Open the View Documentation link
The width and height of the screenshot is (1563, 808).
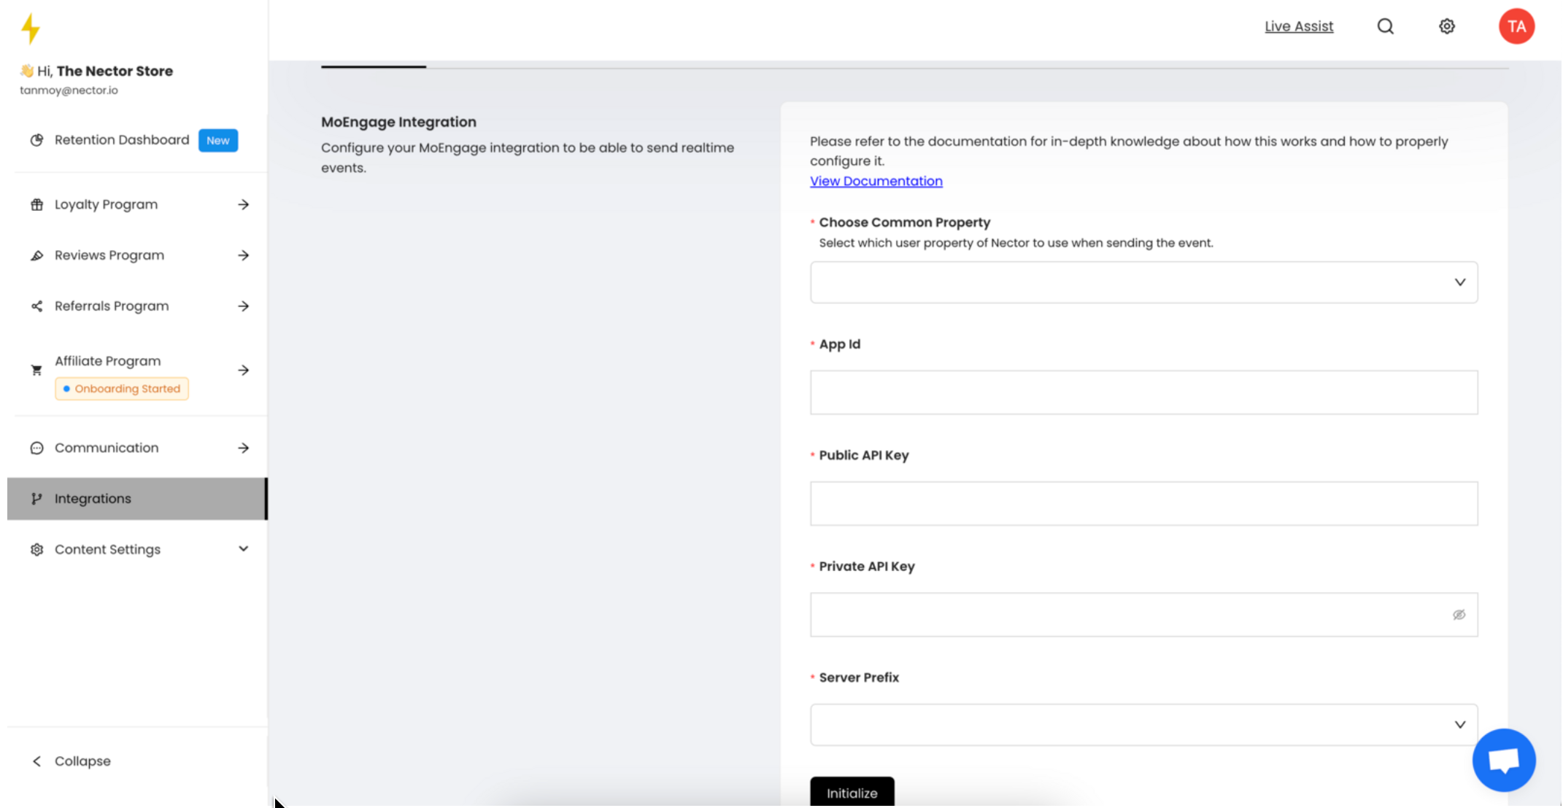tap(876, 181)
